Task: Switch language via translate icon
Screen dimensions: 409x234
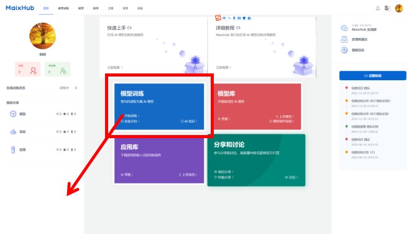Action: (x=388, y=8)
